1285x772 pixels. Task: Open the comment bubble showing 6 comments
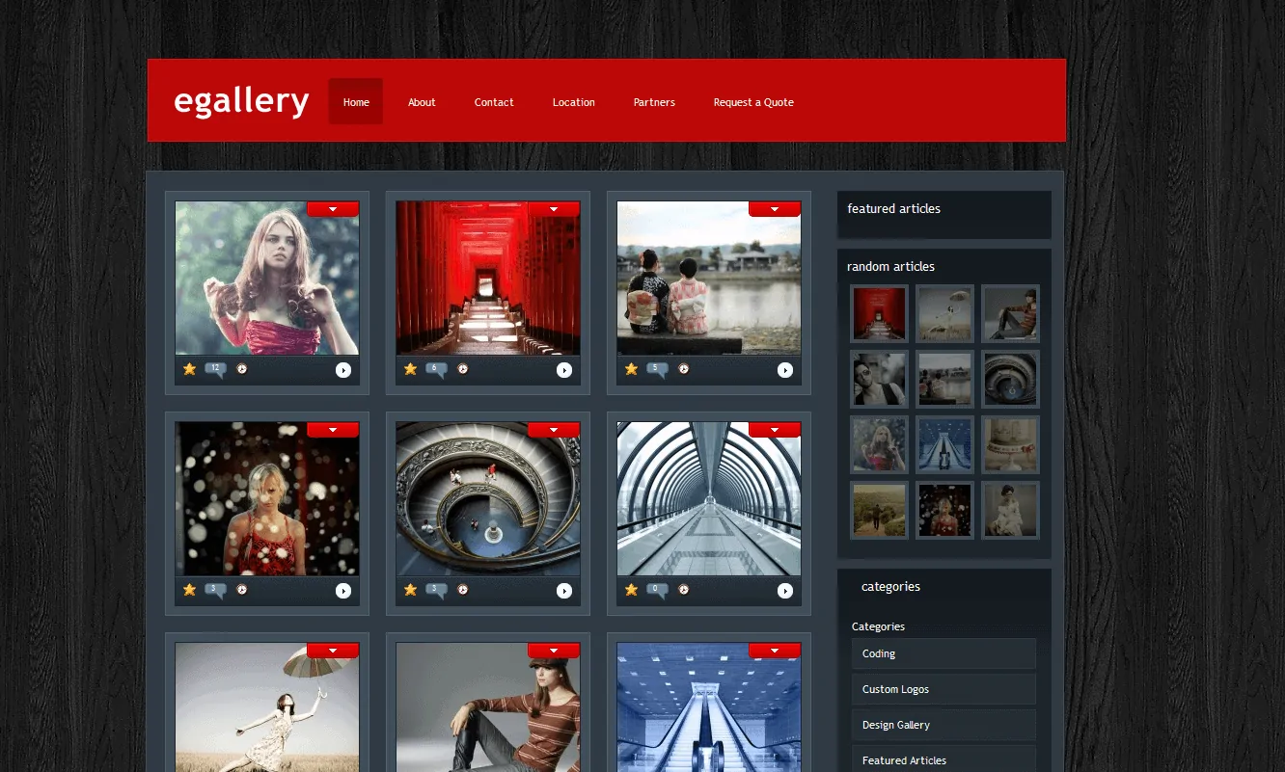pos(437,369)
